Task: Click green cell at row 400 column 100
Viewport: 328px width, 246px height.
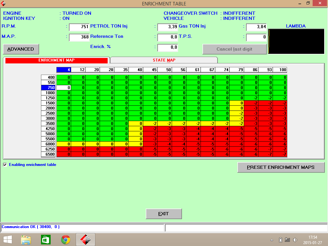Action: [280, 78]
